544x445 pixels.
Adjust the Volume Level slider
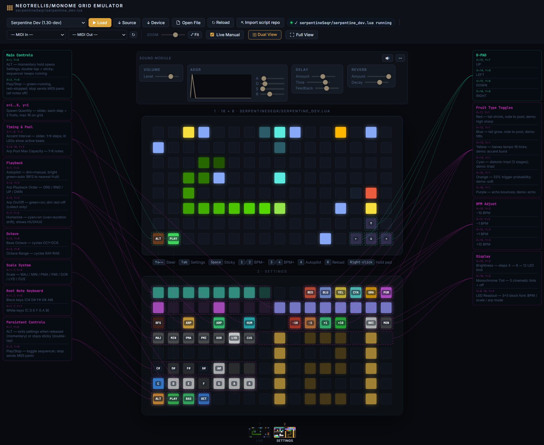coord(171,76)
